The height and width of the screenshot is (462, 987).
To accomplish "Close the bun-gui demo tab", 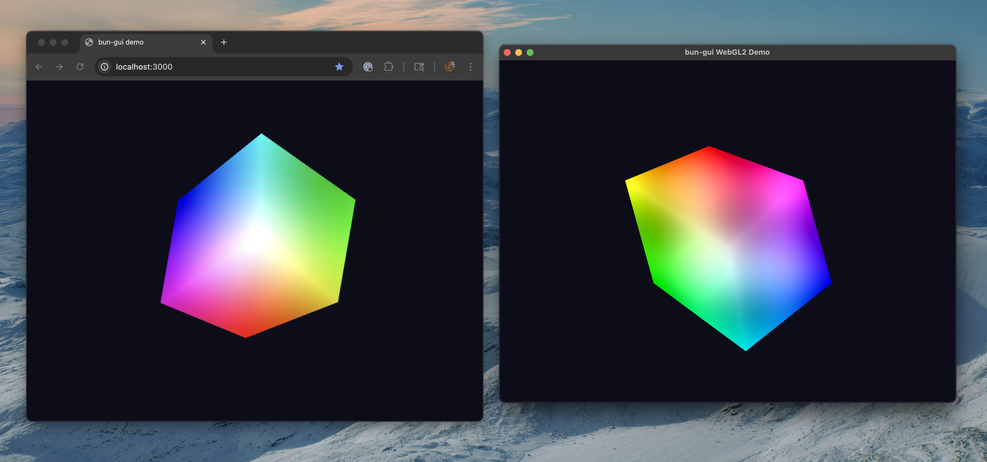I will (x=203, y=42).
